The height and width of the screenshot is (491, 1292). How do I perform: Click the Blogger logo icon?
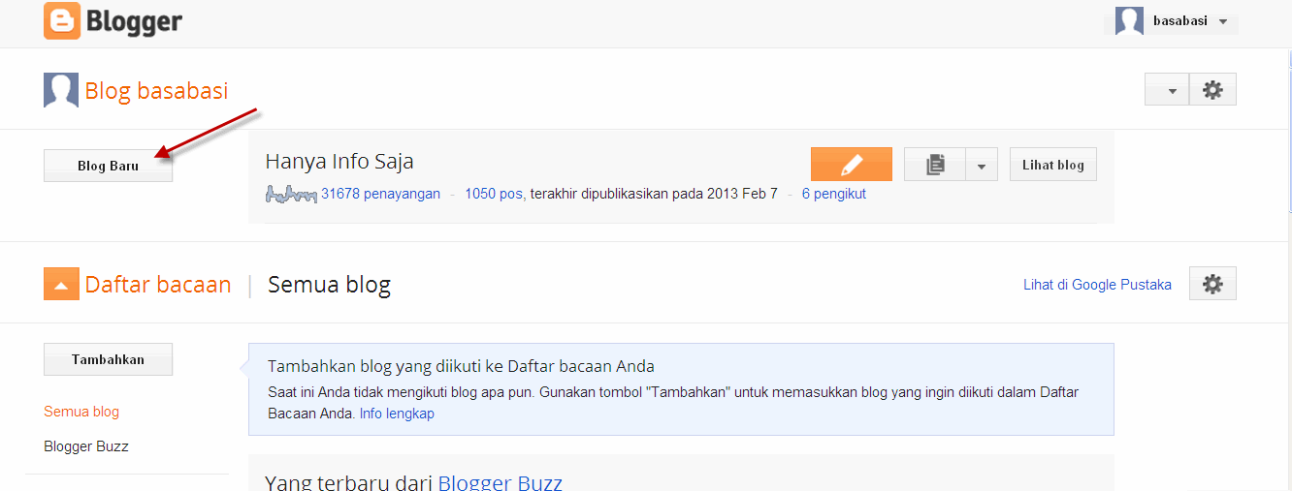pos(62,20)
